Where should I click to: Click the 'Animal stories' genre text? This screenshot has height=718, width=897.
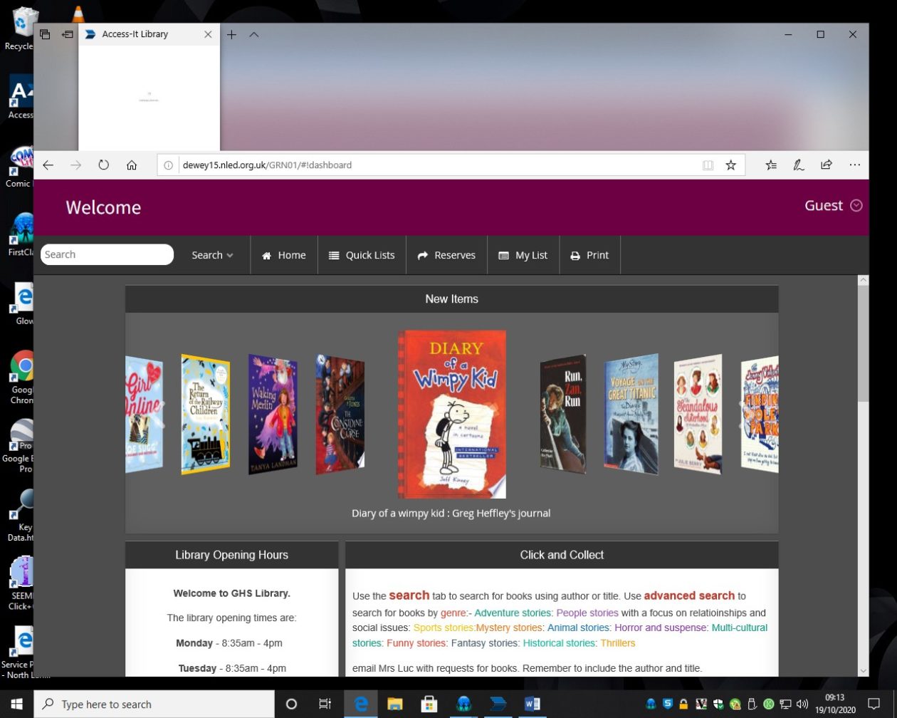[x=578, y=628]
